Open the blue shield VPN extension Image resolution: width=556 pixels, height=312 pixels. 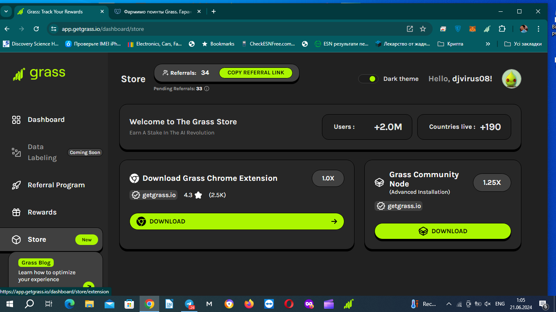[x=458, y=29]
